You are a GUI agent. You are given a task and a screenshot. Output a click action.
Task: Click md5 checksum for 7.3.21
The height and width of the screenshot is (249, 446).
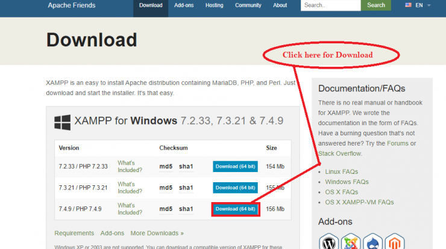[166, 188]
